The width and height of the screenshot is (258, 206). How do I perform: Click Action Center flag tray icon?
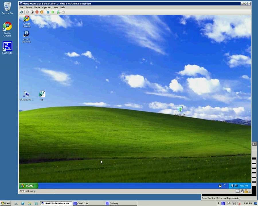[229, 203]
